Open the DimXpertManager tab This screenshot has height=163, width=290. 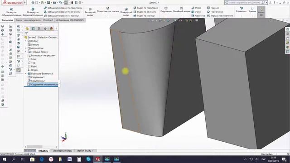point(45,29)
